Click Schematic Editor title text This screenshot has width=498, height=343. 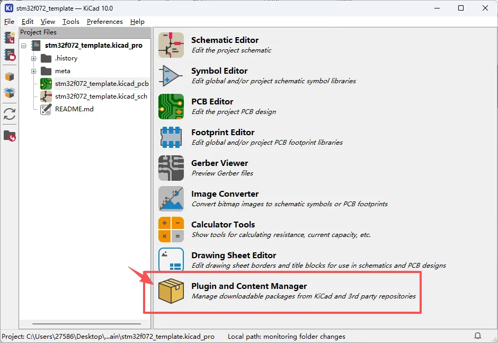(x=225, y=40)
